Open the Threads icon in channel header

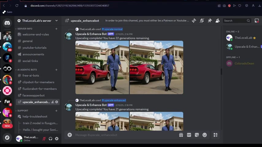[194, 21]
